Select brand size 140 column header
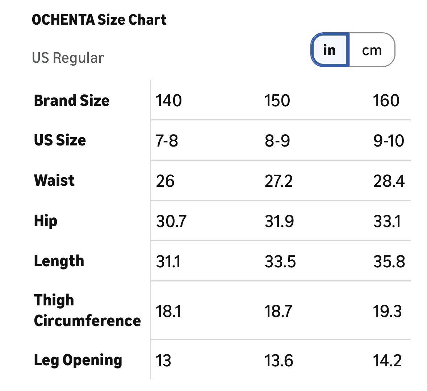Image resolution: width=427 pixels, height=391 pixels. (169, 100)
